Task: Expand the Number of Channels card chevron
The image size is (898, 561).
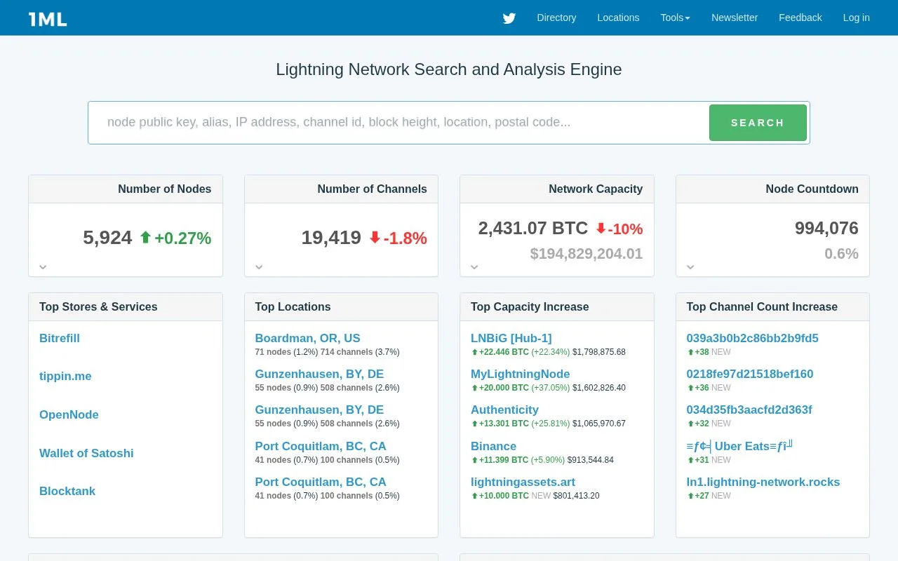Action: pos(259,266)
